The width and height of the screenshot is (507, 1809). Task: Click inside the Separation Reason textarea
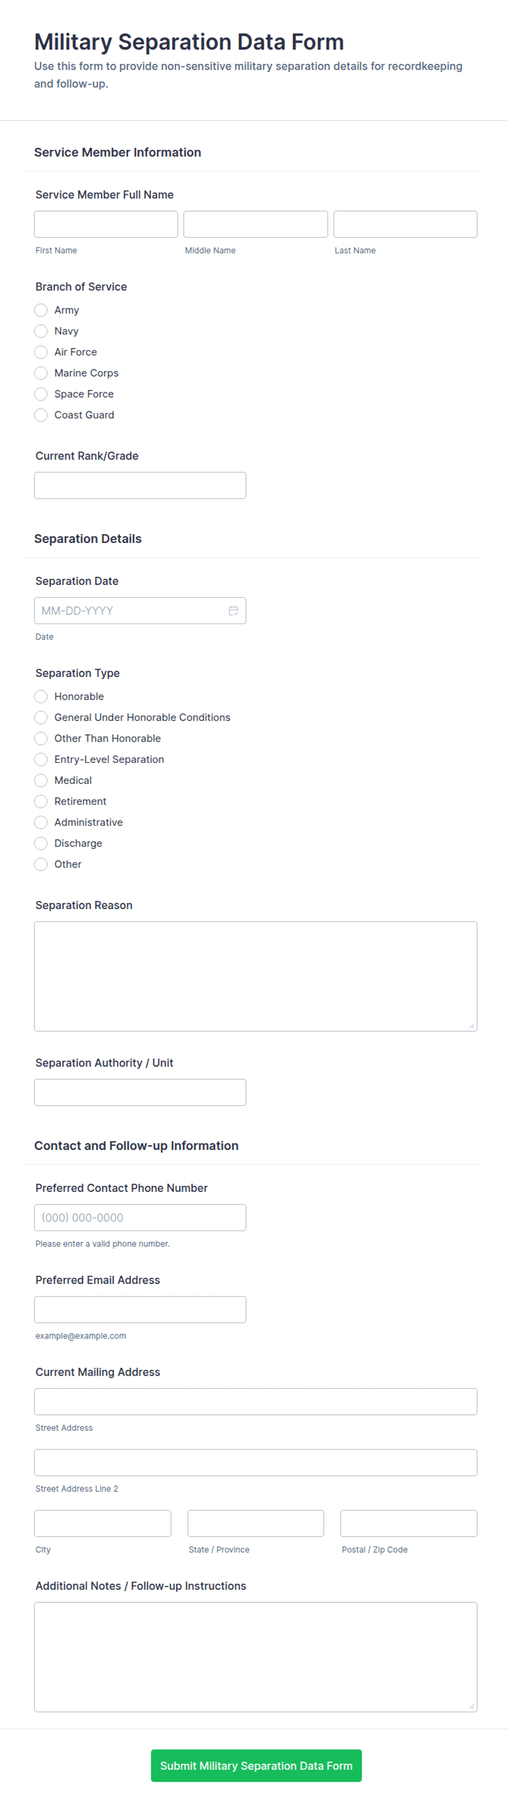(256, 976)
